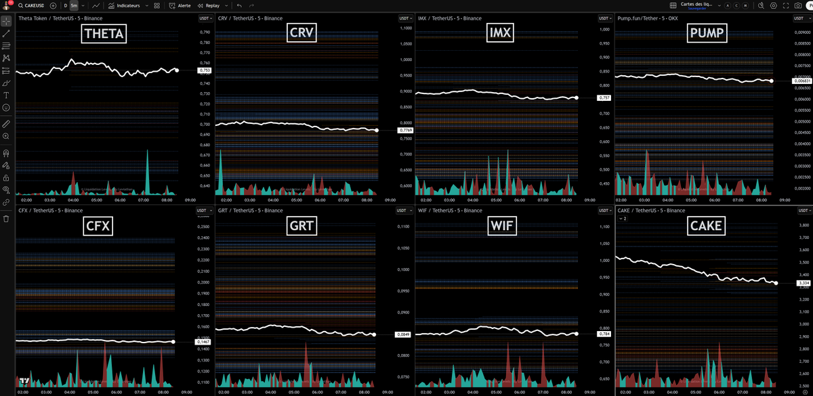Open the Cartes des liq... layout name

[x=696, y=4]
